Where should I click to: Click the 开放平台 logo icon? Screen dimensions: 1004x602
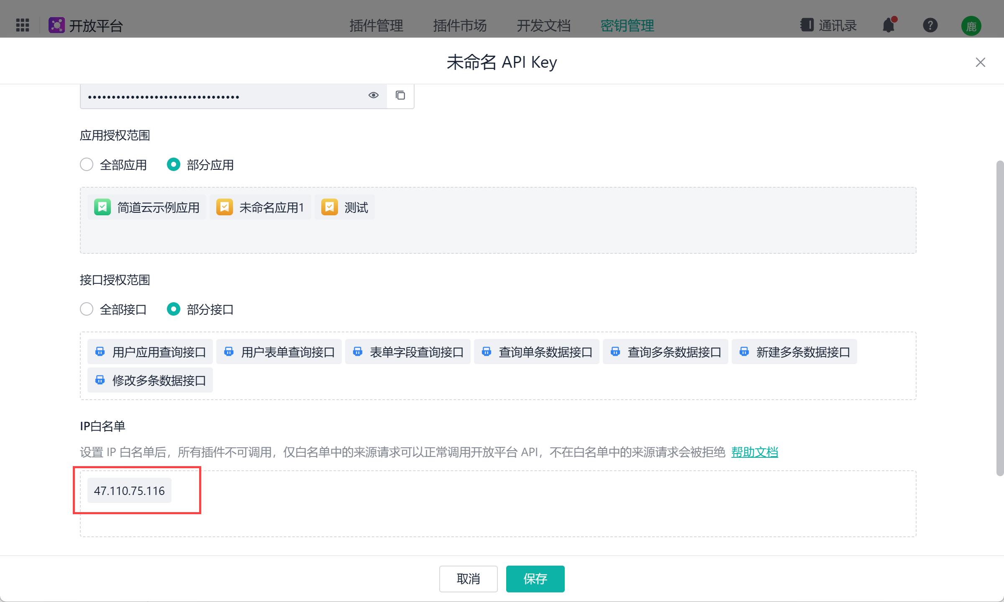[x=56, y=25]
